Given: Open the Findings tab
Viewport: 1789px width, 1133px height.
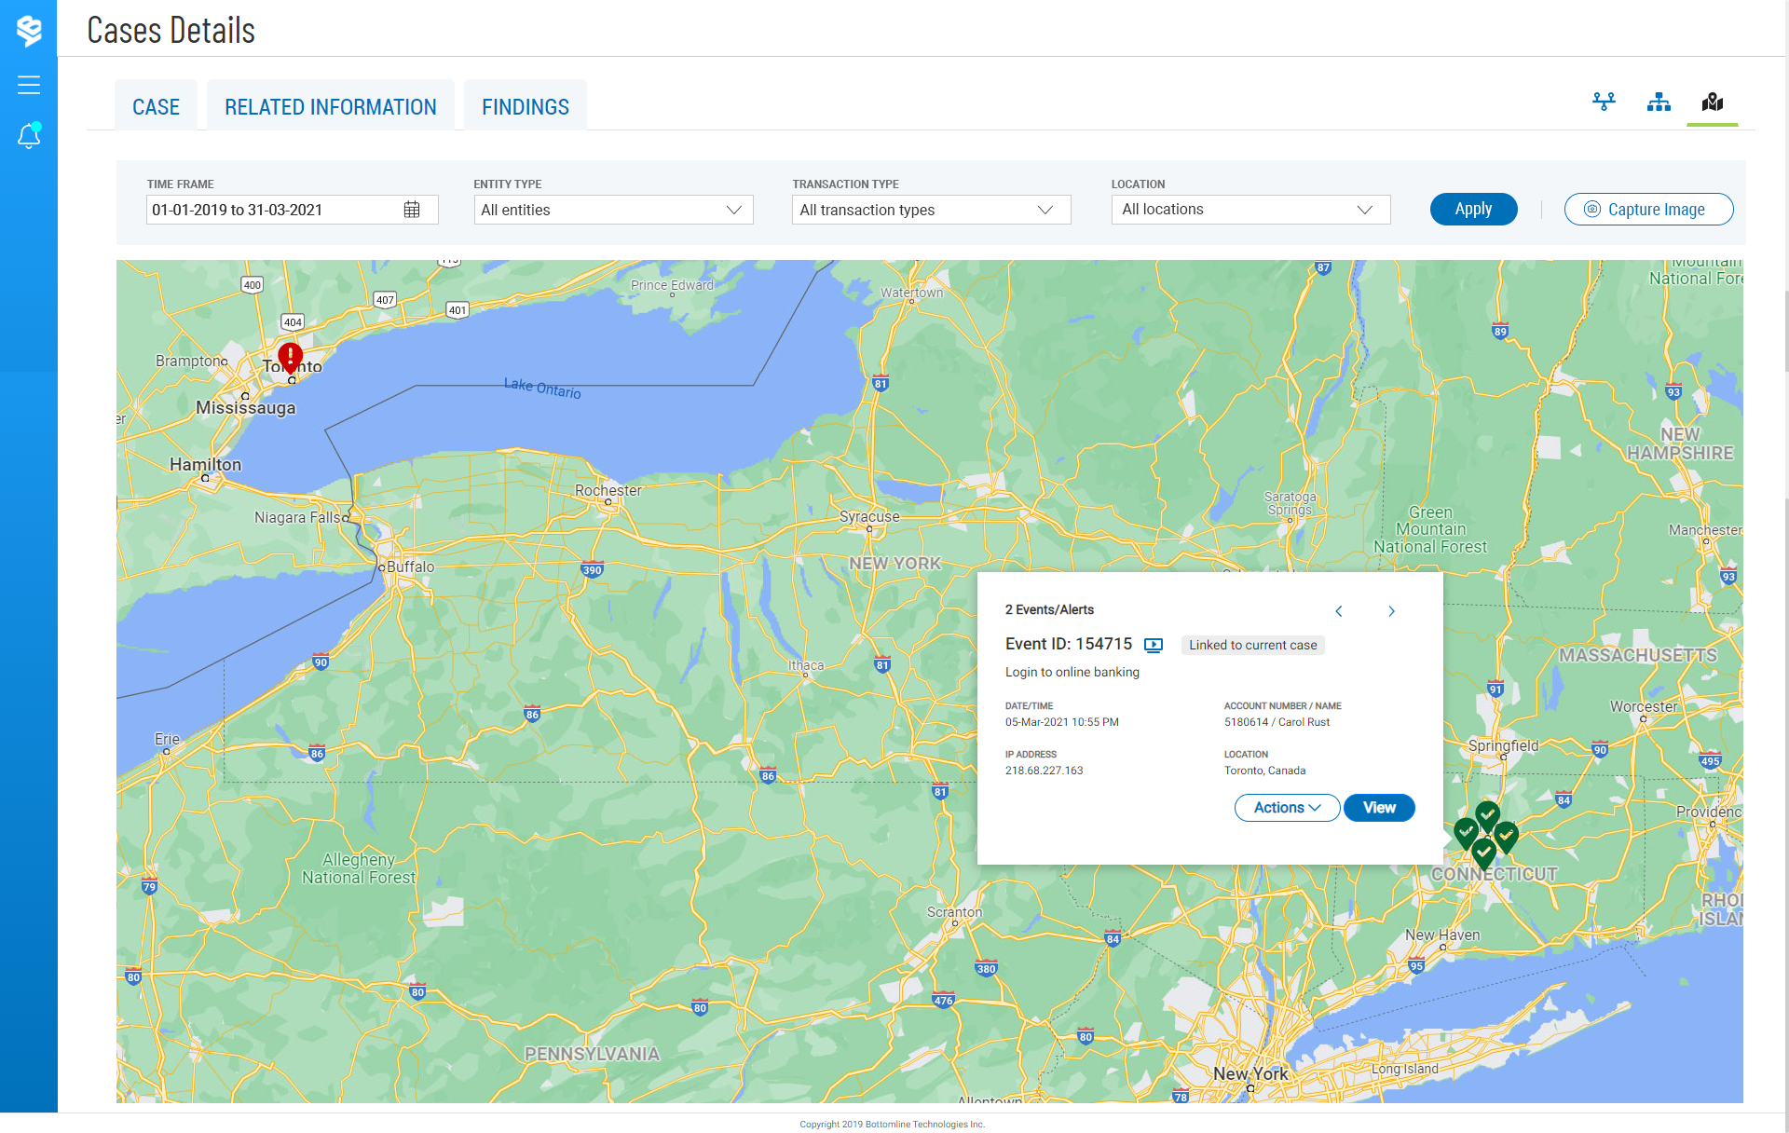Looking at the screenshot, I should [525, 107].
